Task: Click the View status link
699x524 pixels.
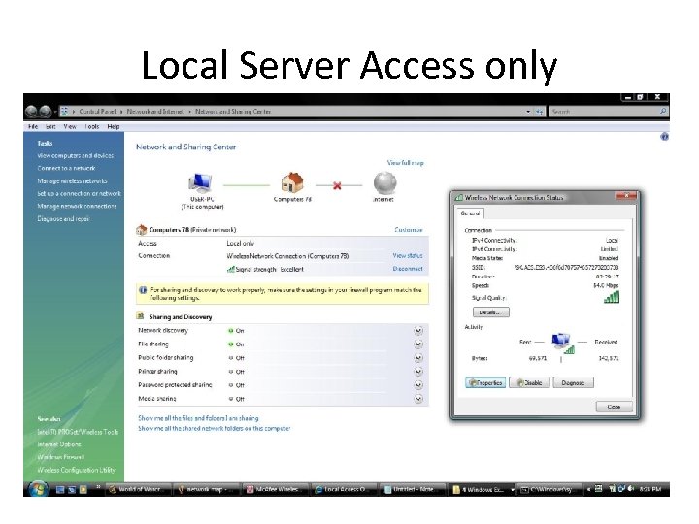Action: pyautogui.click(x=408, y=256)
